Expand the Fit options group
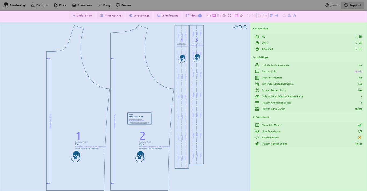The width and height of the screenshot is (367, 191). coord(308,37)
